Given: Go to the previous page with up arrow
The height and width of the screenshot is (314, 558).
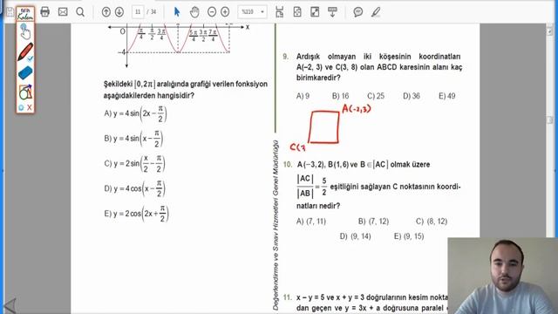Looking at the screenshot, I should coord(106,11).
